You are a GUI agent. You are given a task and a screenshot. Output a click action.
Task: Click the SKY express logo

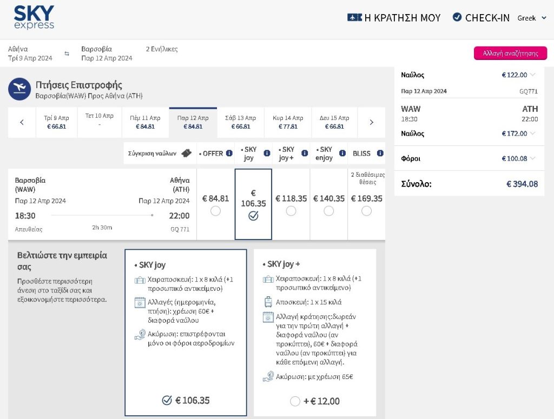pyautogui.click(x=34, y=18)
